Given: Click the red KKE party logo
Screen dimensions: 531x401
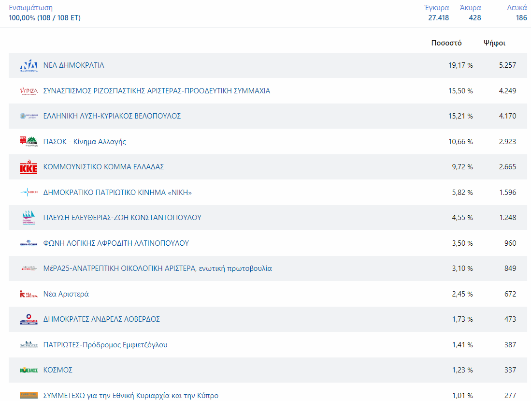Looking at the screenshot, I should coord(29,167).
